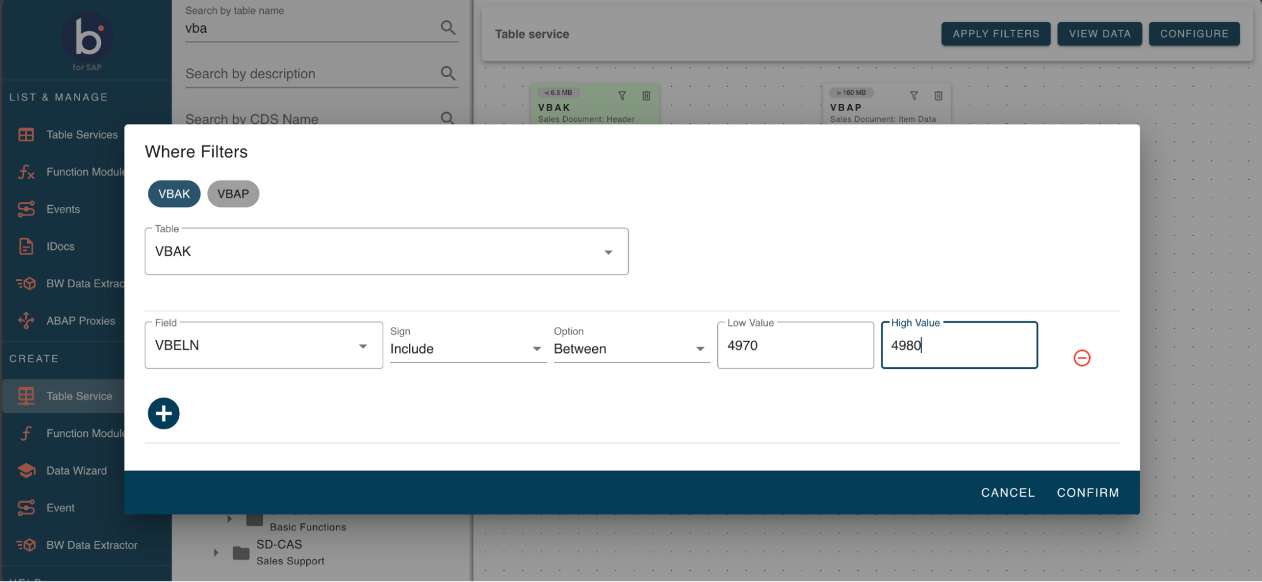Click inside the Low Value field
The height and width of the screenshot is (582, 1262).
click(x=795, y=345)
